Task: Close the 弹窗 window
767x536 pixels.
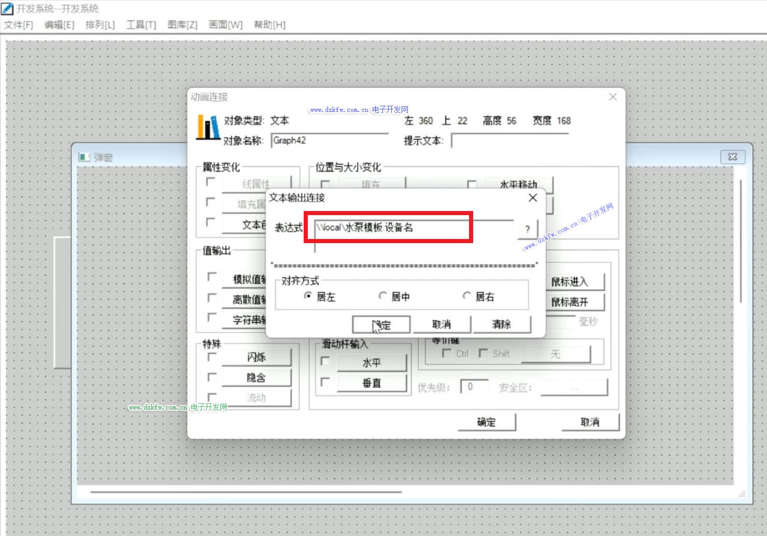Action: (x=733, y=157)
